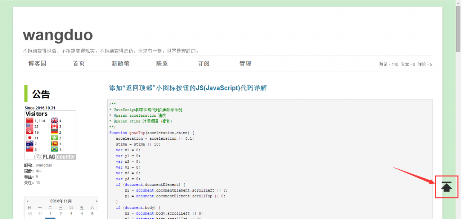Click the Macau flag icon
This screenshot has width=461, height=219.
[x=54, y=138]
